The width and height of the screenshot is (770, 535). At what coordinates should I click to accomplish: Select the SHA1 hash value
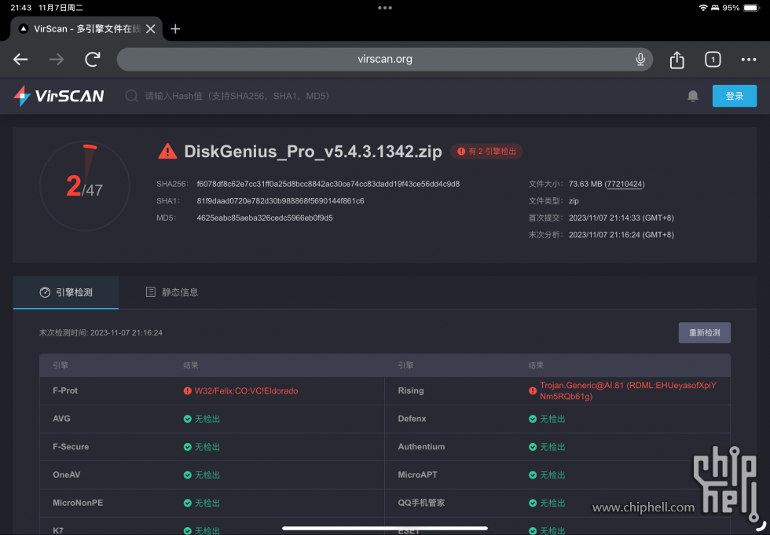(280, 201)
